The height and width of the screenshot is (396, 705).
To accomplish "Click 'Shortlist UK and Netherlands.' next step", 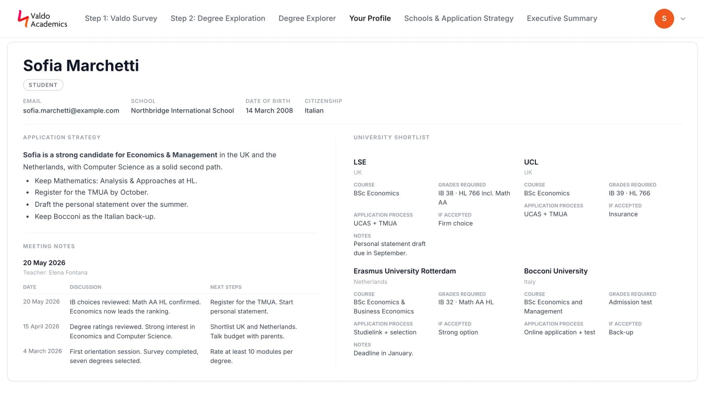I will 254,326.
